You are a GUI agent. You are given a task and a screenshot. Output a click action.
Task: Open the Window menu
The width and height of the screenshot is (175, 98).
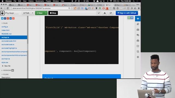tap(56, 1)
